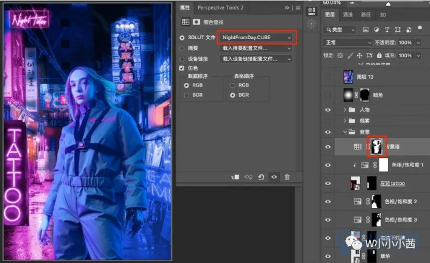Reset adjustment defaults icon in Properties footer

point(261,177)
